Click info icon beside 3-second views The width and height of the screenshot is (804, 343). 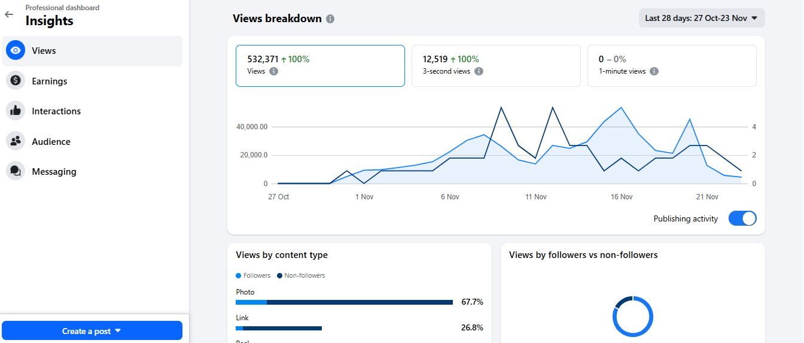pos(479,71)
